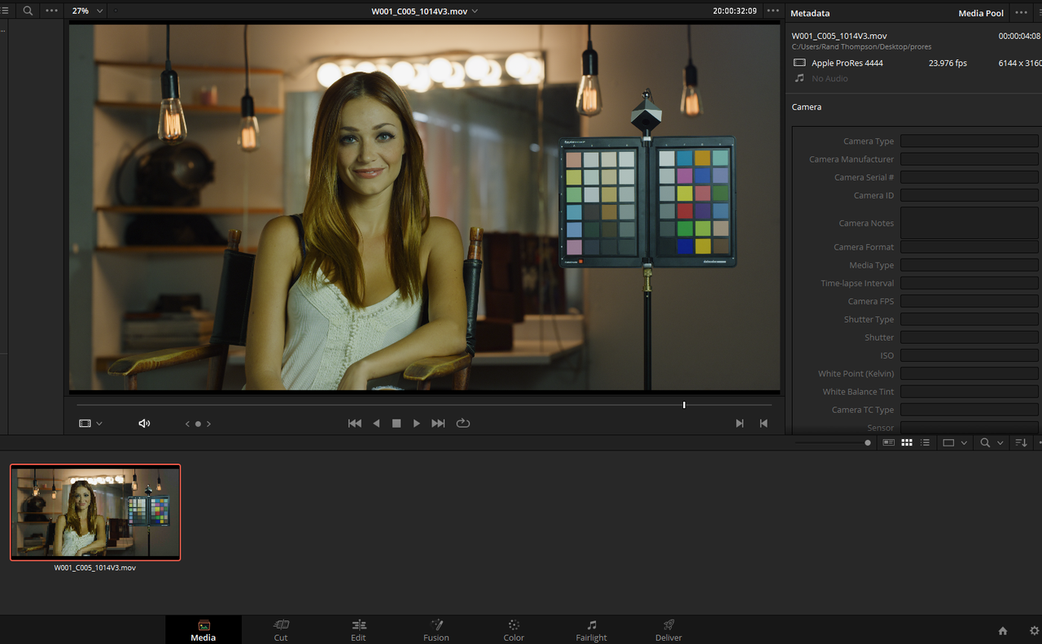
Task: Open the media pool sort menu
Action: pyautogui.click(x=1022, y=443)
